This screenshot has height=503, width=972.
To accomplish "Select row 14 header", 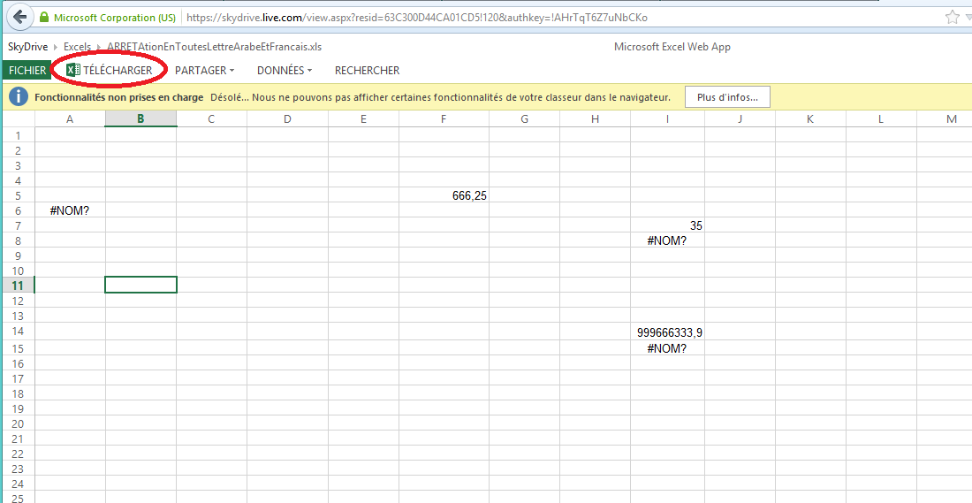I will pyautogui.click(x=18, y=332).
